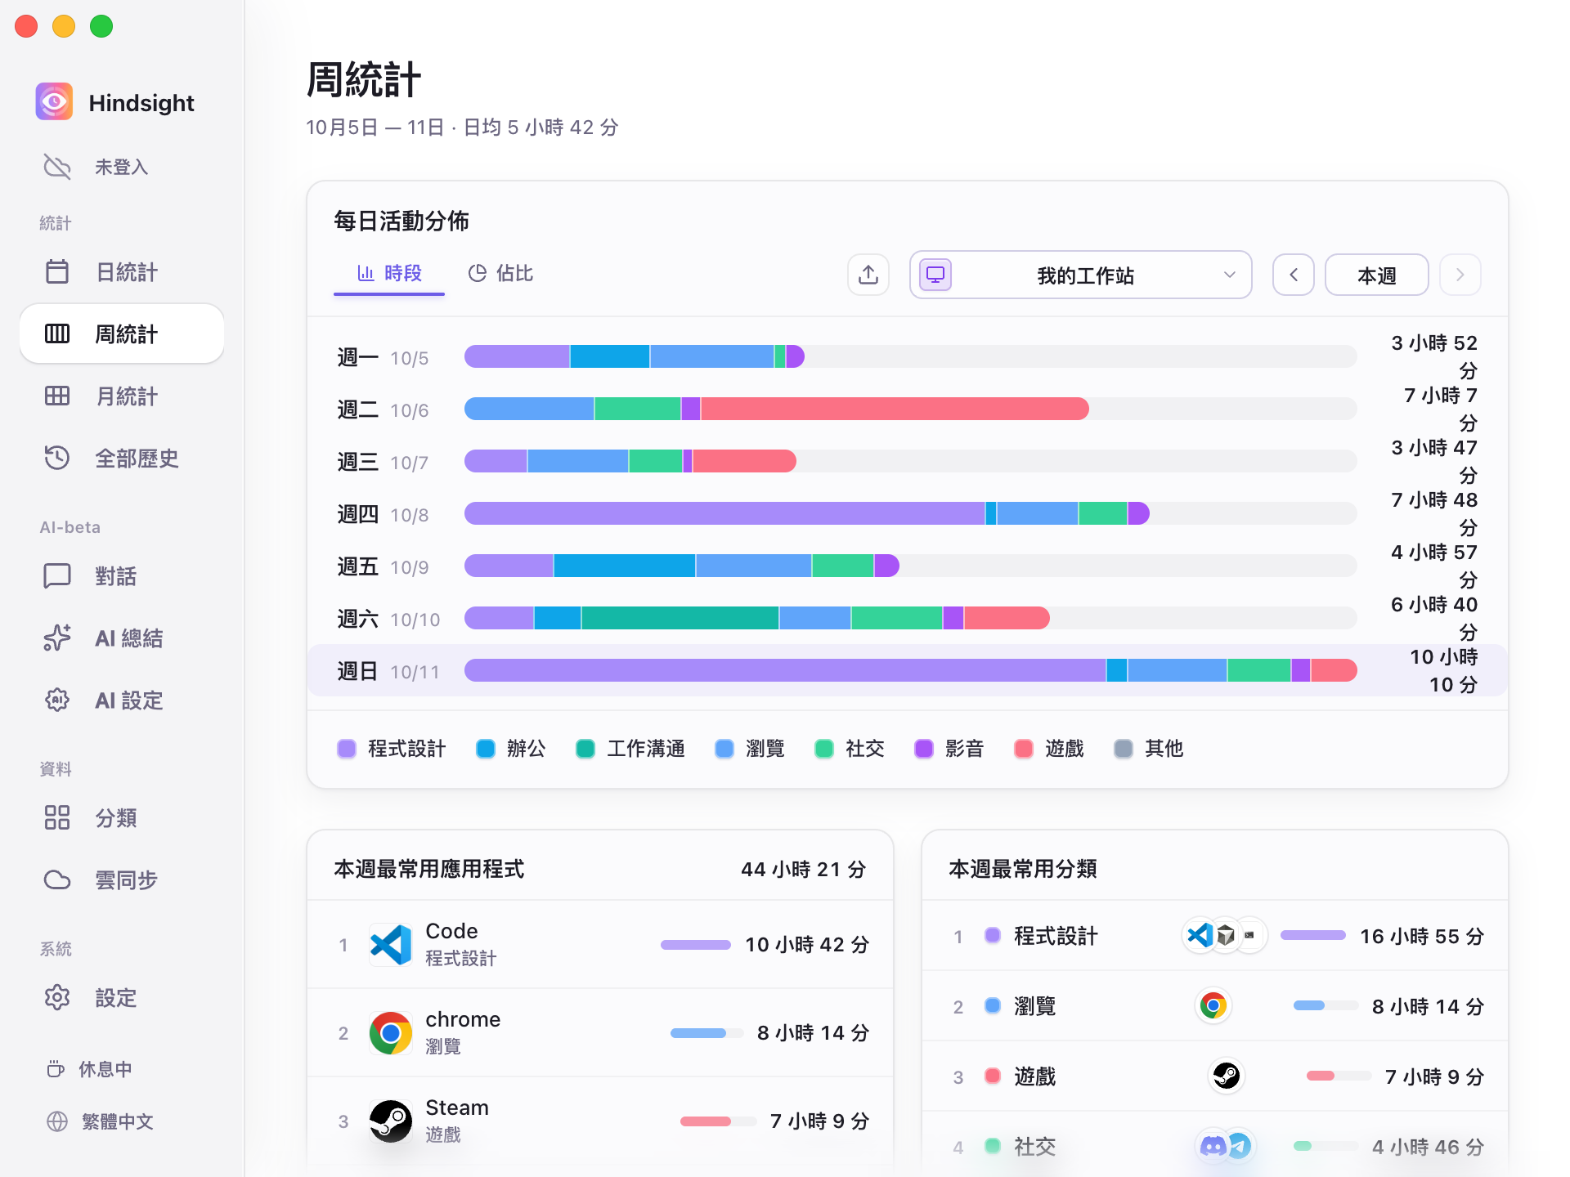Click Discord icon in 社交 category row
1570x1177 pixels.
(1213, 1146)
